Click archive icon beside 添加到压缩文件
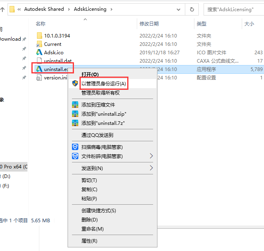Image resolution: width=264 pixels, height=251 pixels. [x=75, y=105]
